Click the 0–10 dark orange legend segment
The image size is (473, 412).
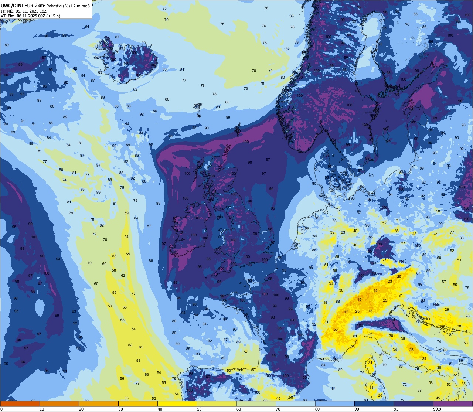tap(20, 404)
